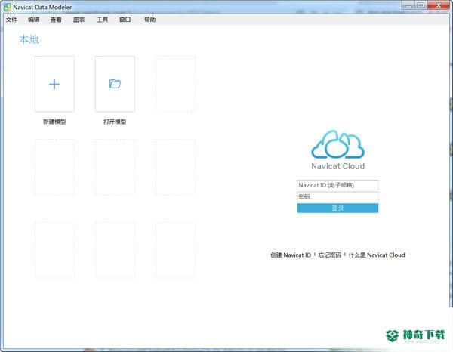Screen dimensions: 453x352
Task: Click the Navicat Cloud logo
Action: click(337, 144)
